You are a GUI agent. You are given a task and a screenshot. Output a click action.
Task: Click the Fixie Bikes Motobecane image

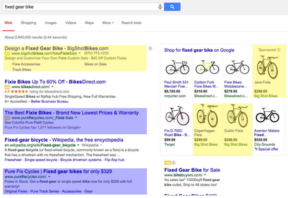[237, 67]
